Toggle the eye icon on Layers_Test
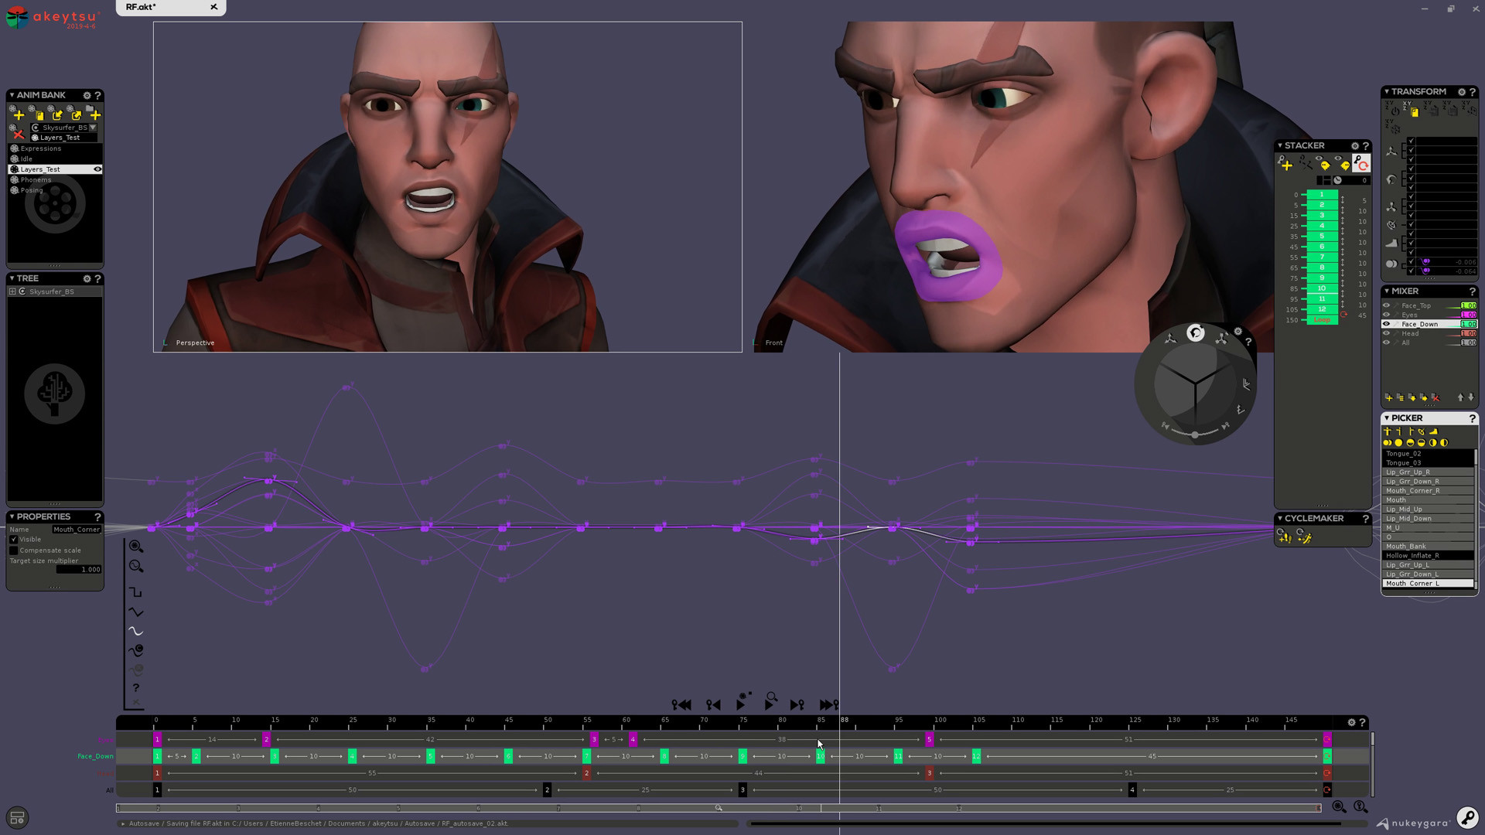 [x=97, y=169]
